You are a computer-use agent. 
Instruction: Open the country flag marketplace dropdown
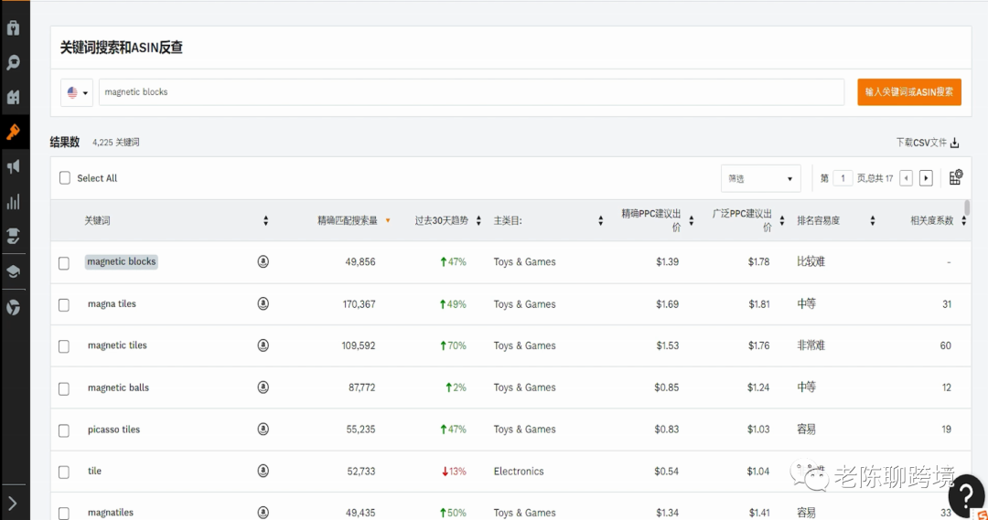tap(77, 92)
